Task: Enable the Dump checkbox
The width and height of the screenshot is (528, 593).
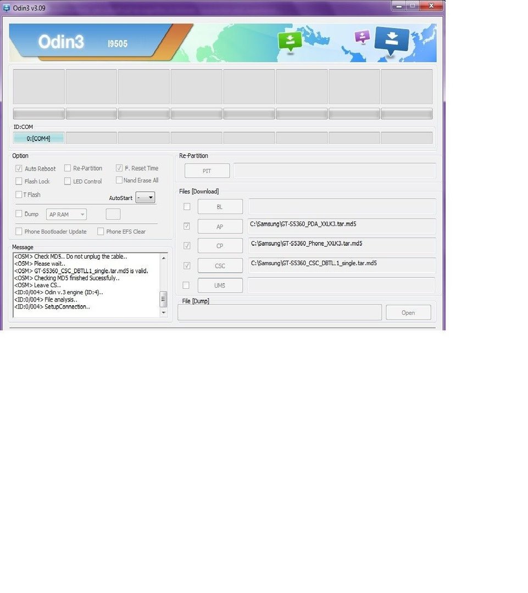Action: coord(19,214)
